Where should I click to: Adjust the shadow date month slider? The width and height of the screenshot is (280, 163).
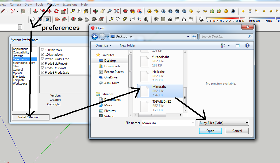225,18
